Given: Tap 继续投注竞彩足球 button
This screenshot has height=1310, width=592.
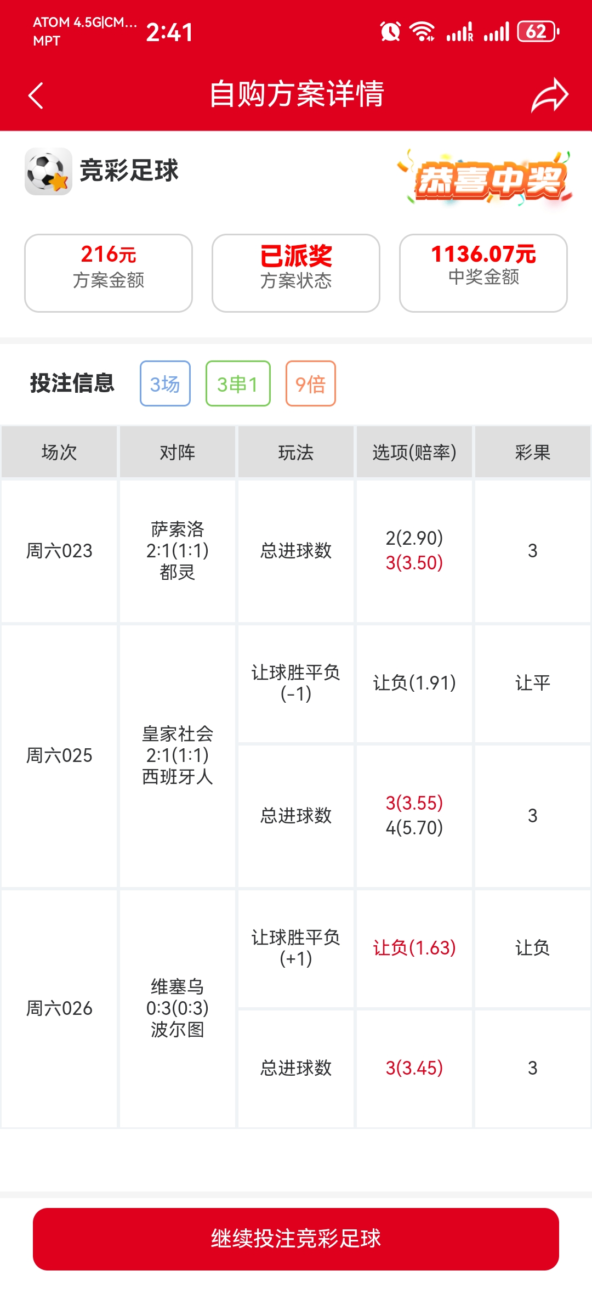Looking at the screenshot, I should [x=296, y=1239].
